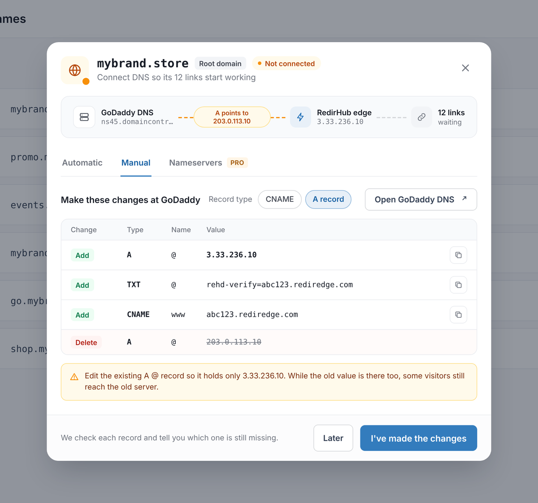The width and height of the screenshot is (538, 503).
Task: Click the Add badge in CNAME row
Action: coord(82,315)
